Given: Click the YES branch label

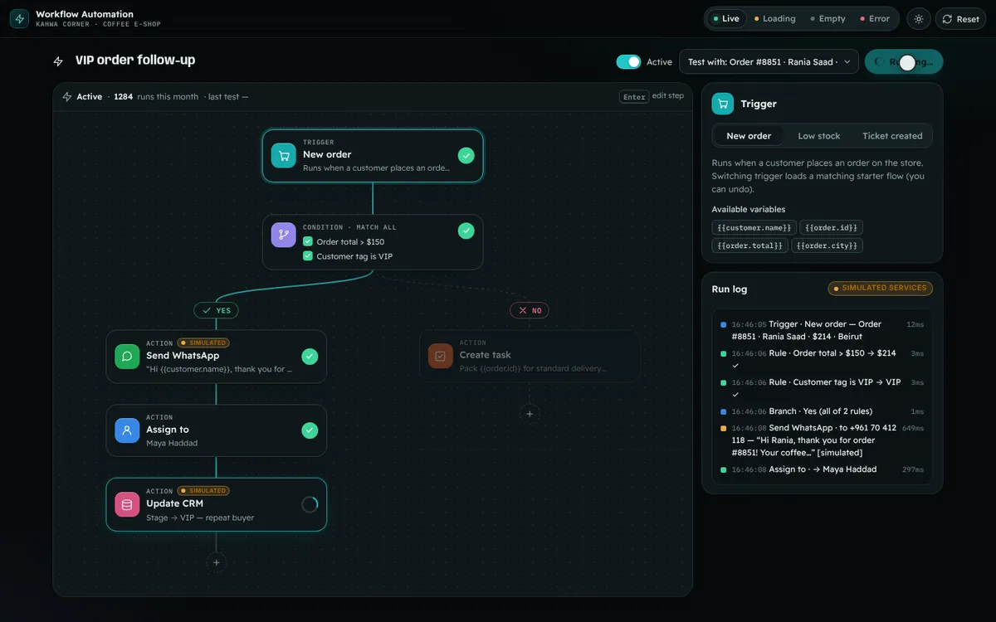Looking at the screenshot, I should [216, 310].
